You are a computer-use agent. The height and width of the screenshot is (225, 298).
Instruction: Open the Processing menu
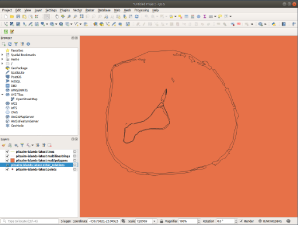click(x=142, y=10)
